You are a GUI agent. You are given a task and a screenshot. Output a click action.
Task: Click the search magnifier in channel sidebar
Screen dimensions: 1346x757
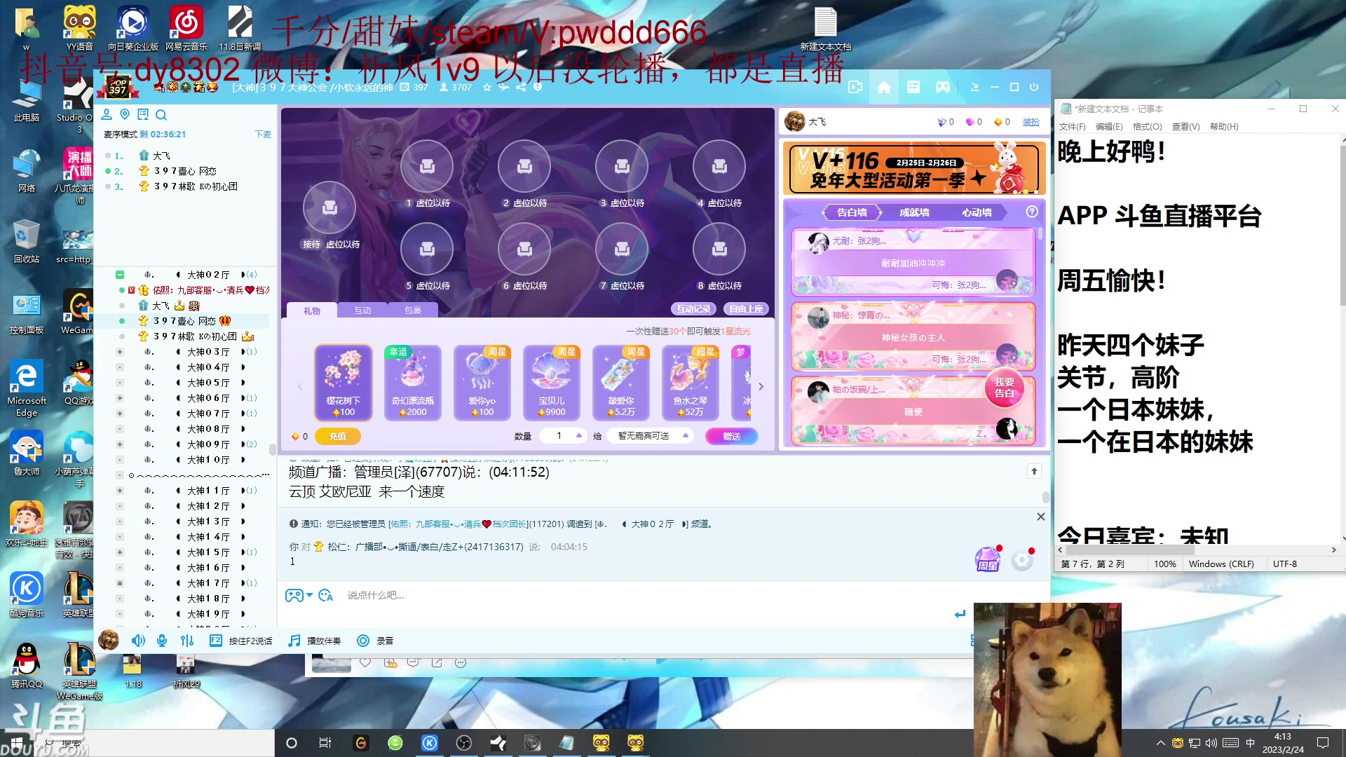pyautogui.click(x=161, y=115)
